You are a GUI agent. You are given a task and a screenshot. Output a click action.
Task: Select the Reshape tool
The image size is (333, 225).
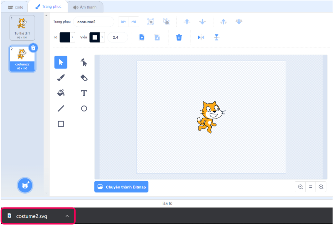click(x=84, y=62)
